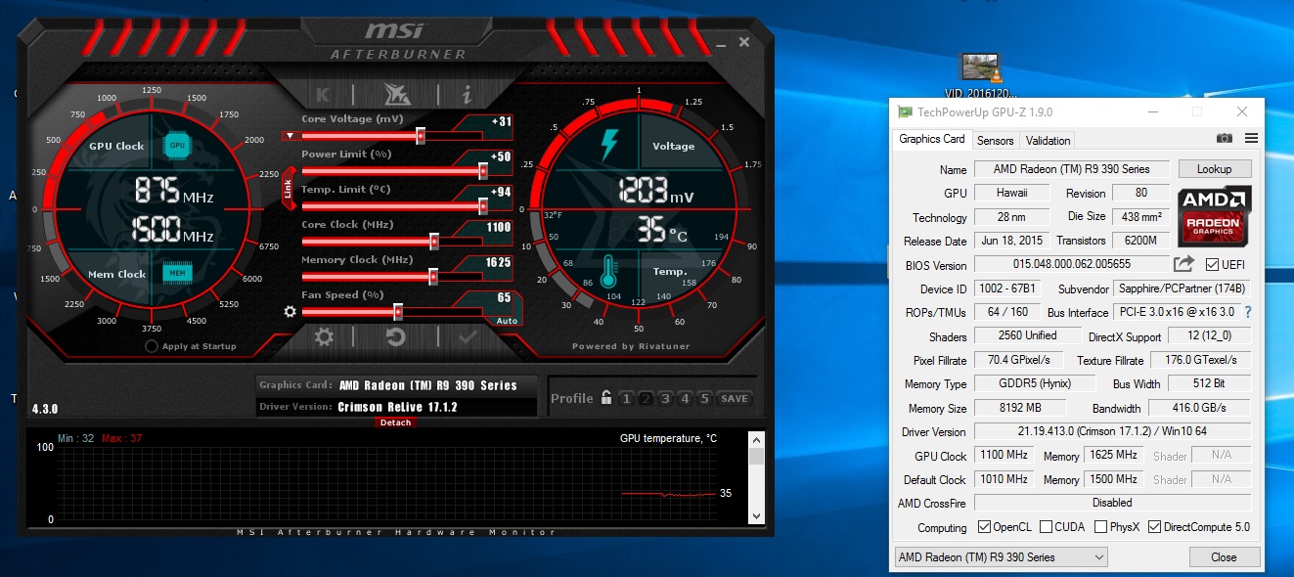Click the Lookup button in GPU-Z
The width and height of the screenshot is (1294, 577).
1214,169
